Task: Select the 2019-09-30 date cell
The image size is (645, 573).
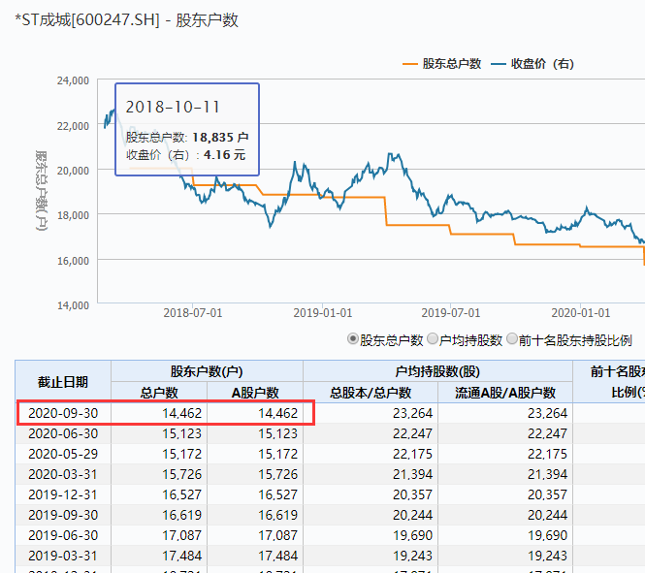Action: [63, 515]
